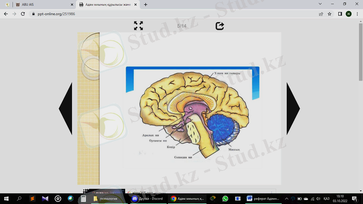Open Chrome profile avatar

(348, 14)
